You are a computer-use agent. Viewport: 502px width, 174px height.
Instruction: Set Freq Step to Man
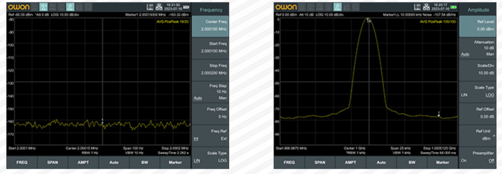[x=223, y=98]
